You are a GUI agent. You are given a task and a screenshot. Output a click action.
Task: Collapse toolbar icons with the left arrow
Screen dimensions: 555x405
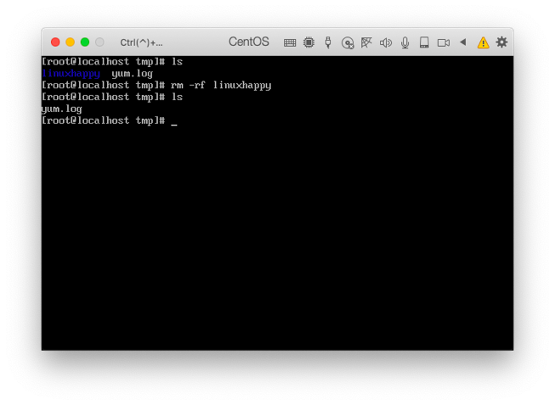(462, 42)
